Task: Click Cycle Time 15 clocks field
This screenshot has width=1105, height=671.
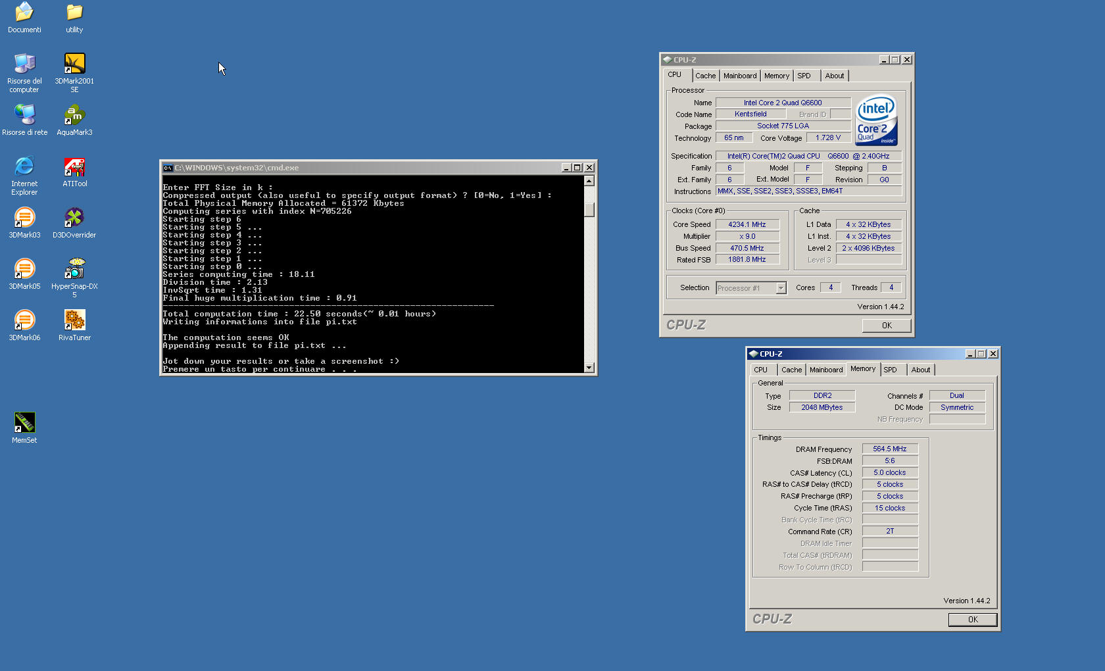Action: 890,508
